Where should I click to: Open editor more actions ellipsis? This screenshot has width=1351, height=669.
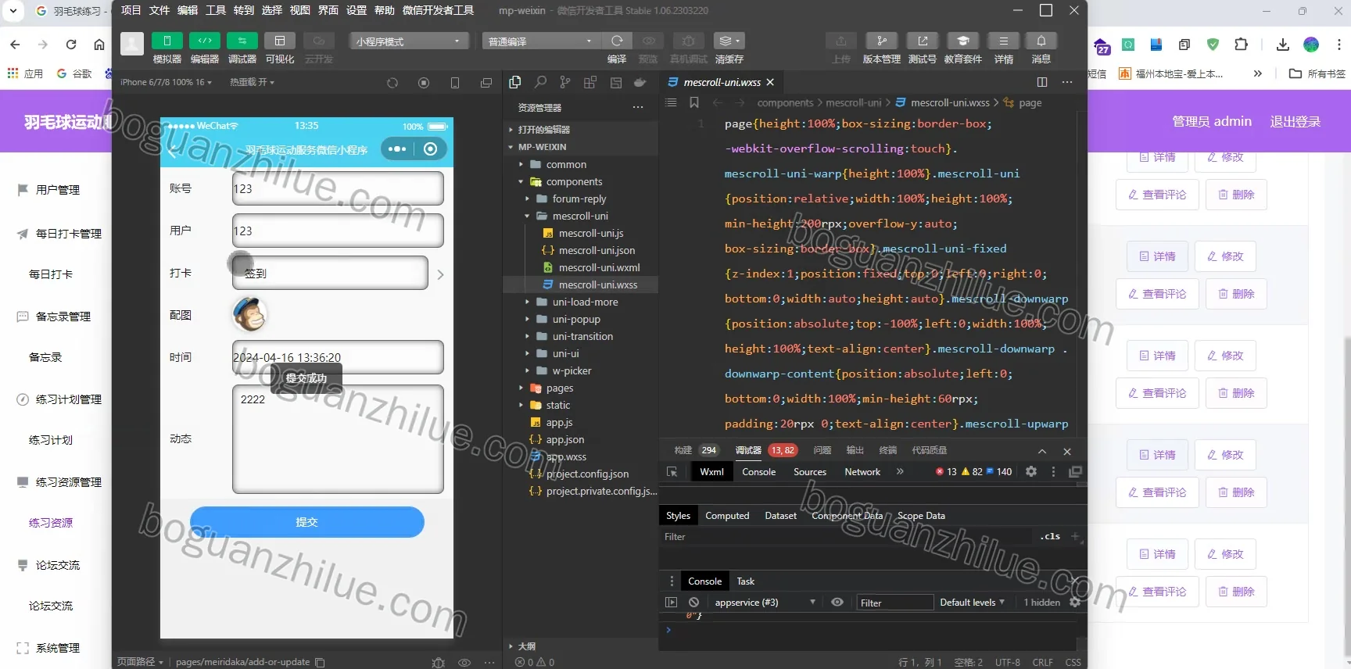1067,82
